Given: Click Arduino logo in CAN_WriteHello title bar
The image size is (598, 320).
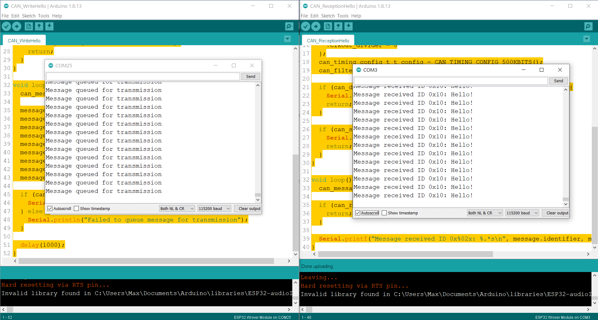Looking at the screenshot, I should coord(6,6).
